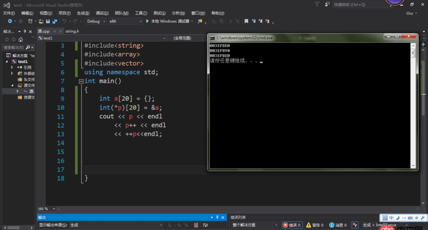Click the Solution Explorer horizontal scrollbar
Screen dimensions: 428x230
point(19,227)
